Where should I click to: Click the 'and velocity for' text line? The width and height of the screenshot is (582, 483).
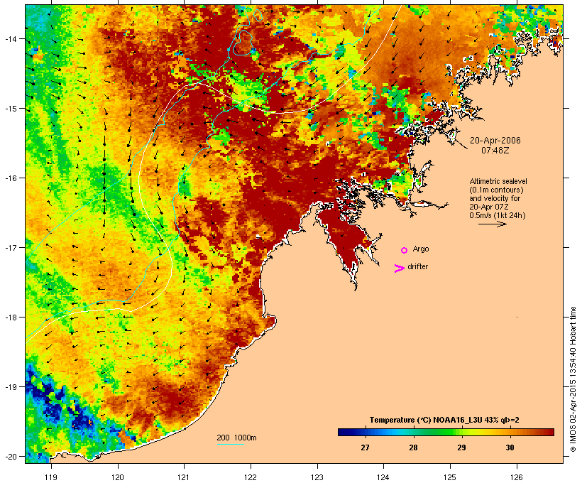point(495,198)
